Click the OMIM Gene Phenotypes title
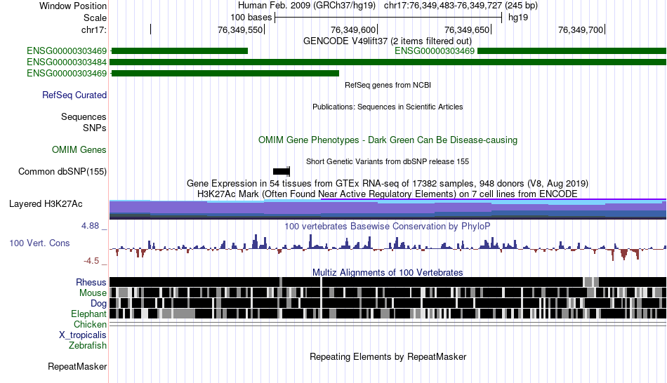Viewport: 667px width, 383px height. tap(388, 140)
